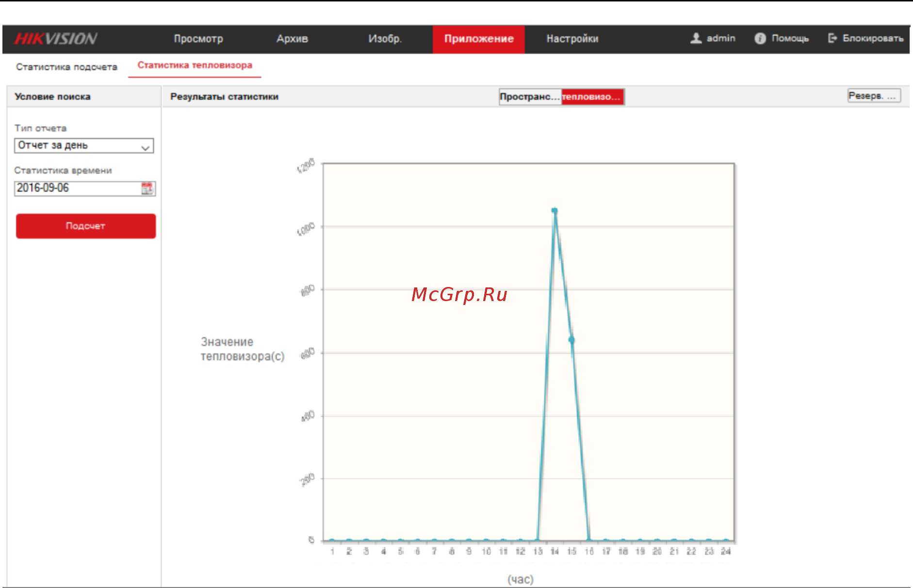This screenshot has height=588, width=913.
Task: Click the date field 2016-09-06
Action: 78,188
